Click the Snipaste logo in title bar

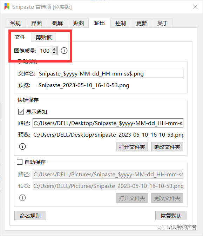pos(7,7)
